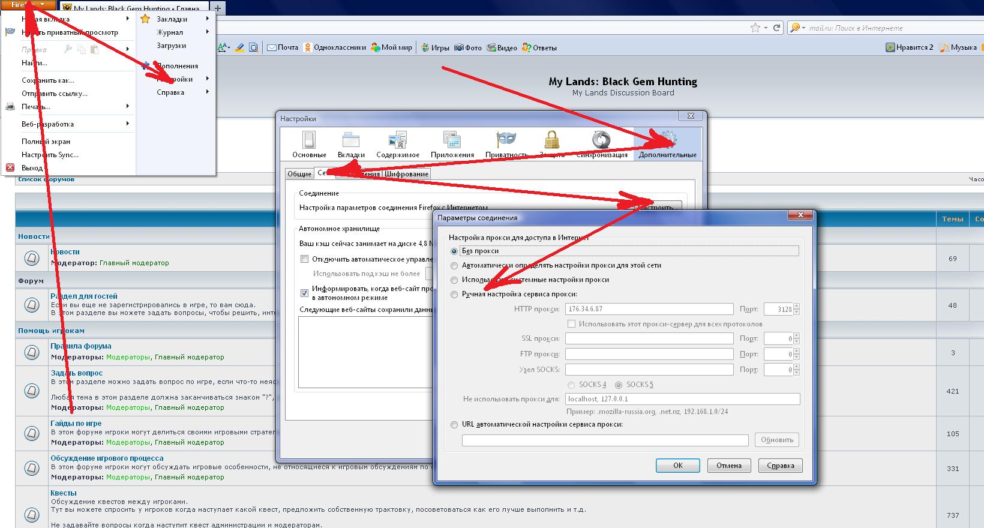Image resolution: width=984 pixels, height=528 pixels.
Task: Expand the Закладки submenu
Action: tap(208, 19)
